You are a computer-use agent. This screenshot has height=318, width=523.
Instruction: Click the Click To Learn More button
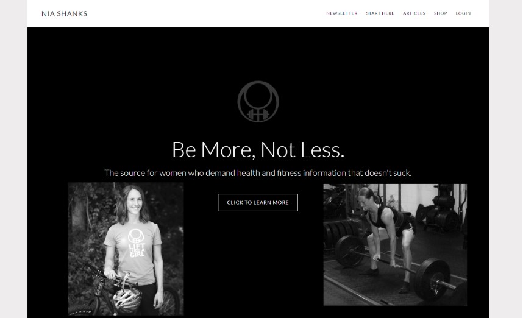pos(258,203)
